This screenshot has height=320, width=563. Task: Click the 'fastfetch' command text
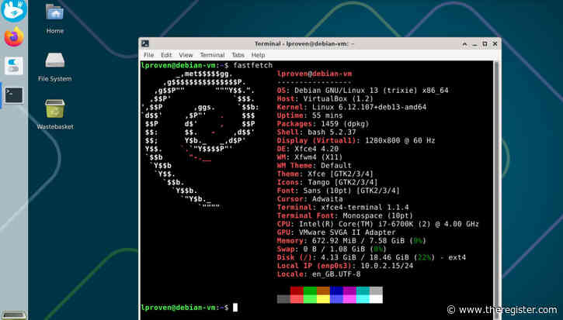pyautogui.click(x=253, y=65)
